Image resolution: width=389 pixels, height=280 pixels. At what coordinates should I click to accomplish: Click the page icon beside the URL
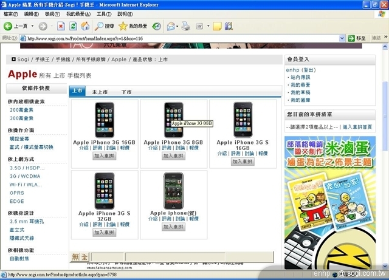[23, 38]
